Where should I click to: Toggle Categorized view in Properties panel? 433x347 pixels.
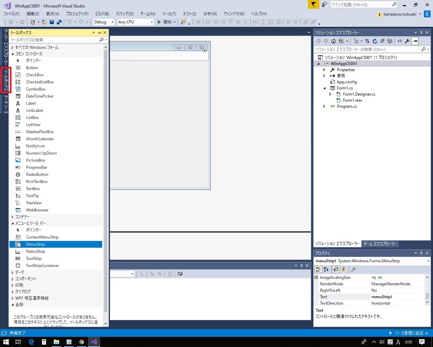[x=318, y=269]
